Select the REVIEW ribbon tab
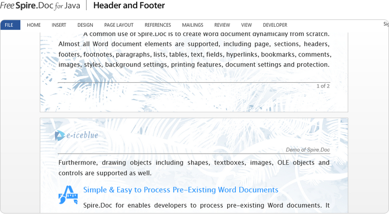 coord(222,25)
